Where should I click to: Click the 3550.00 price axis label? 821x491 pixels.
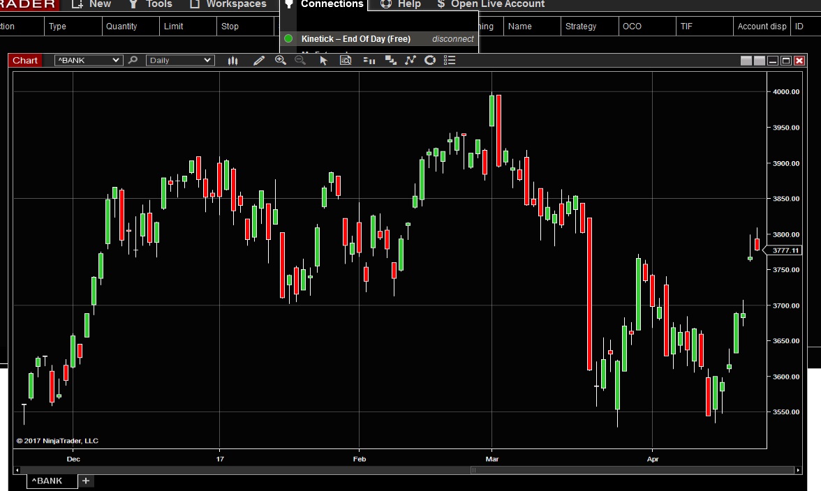tap(786, 412)
